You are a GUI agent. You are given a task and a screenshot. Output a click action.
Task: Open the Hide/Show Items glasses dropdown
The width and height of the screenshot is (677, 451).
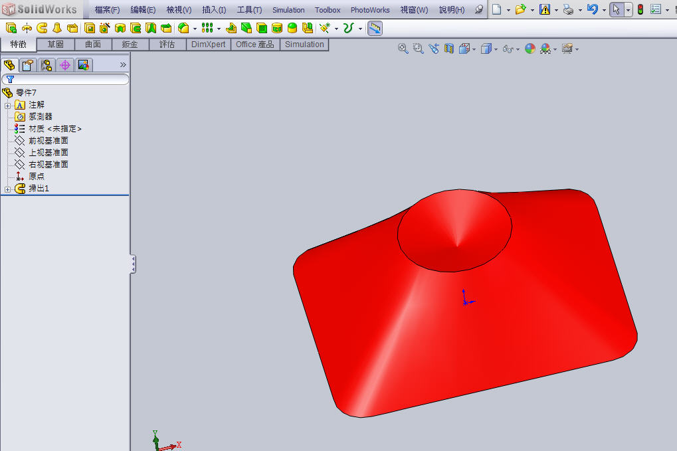click(x=518, y=49)
